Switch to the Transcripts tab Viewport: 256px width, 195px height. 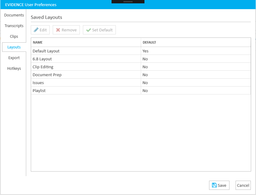tap(14, 26)
